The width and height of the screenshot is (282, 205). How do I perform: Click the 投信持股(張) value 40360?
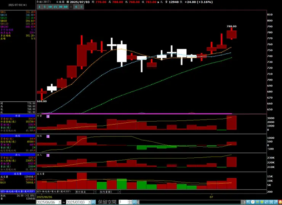(30, 142)
